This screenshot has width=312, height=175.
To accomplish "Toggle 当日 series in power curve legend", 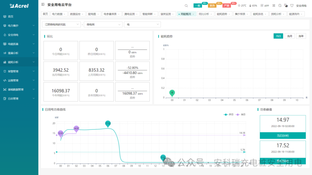I will tap(240, 115).
